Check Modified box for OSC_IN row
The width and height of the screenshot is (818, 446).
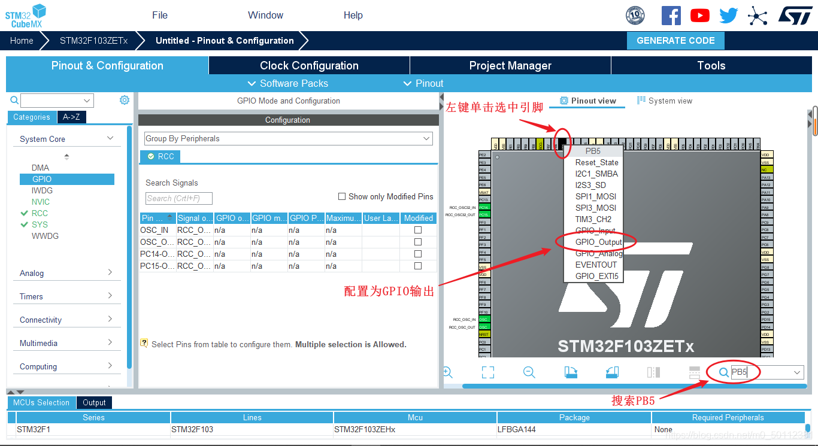pyautogui.click(x=418, y=230)
